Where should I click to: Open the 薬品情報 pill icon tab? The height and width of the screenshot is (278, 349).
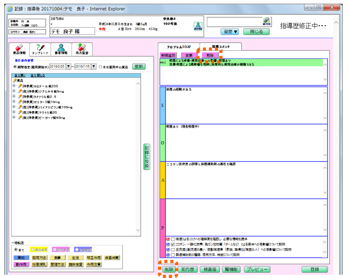click(19, 49)
